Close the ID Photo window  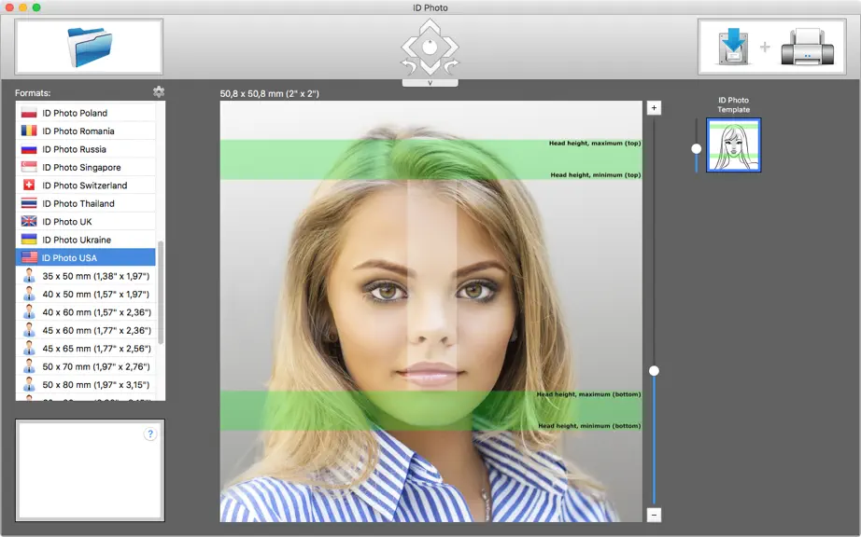pos(9,7)
